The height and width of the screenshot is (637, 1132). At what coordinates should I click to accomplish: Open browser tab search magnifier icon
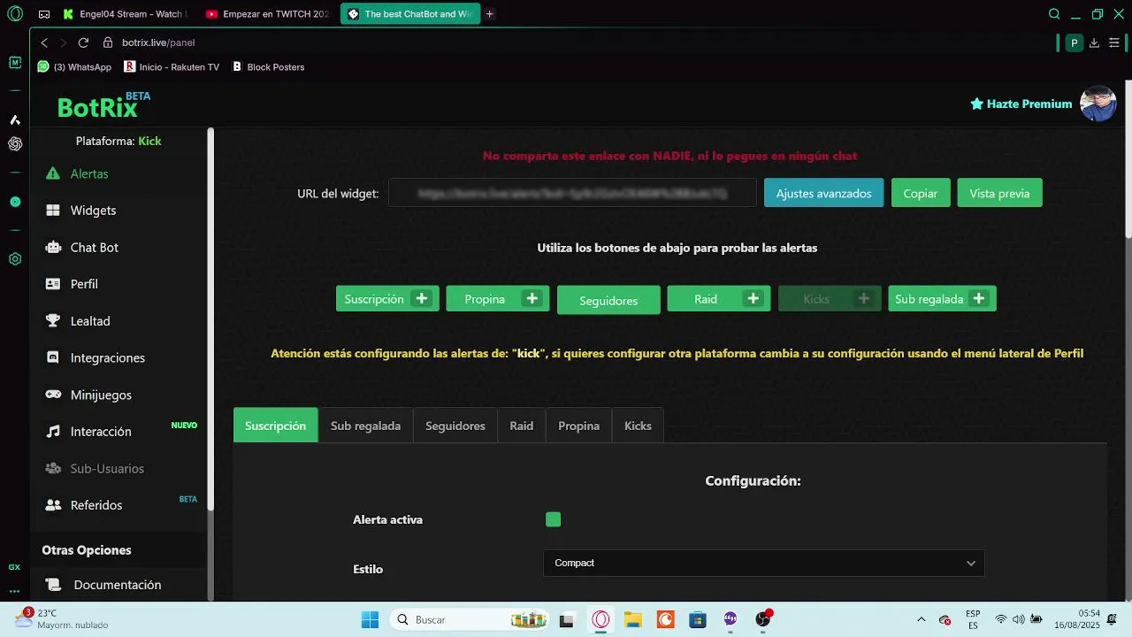coord(1054,14)
